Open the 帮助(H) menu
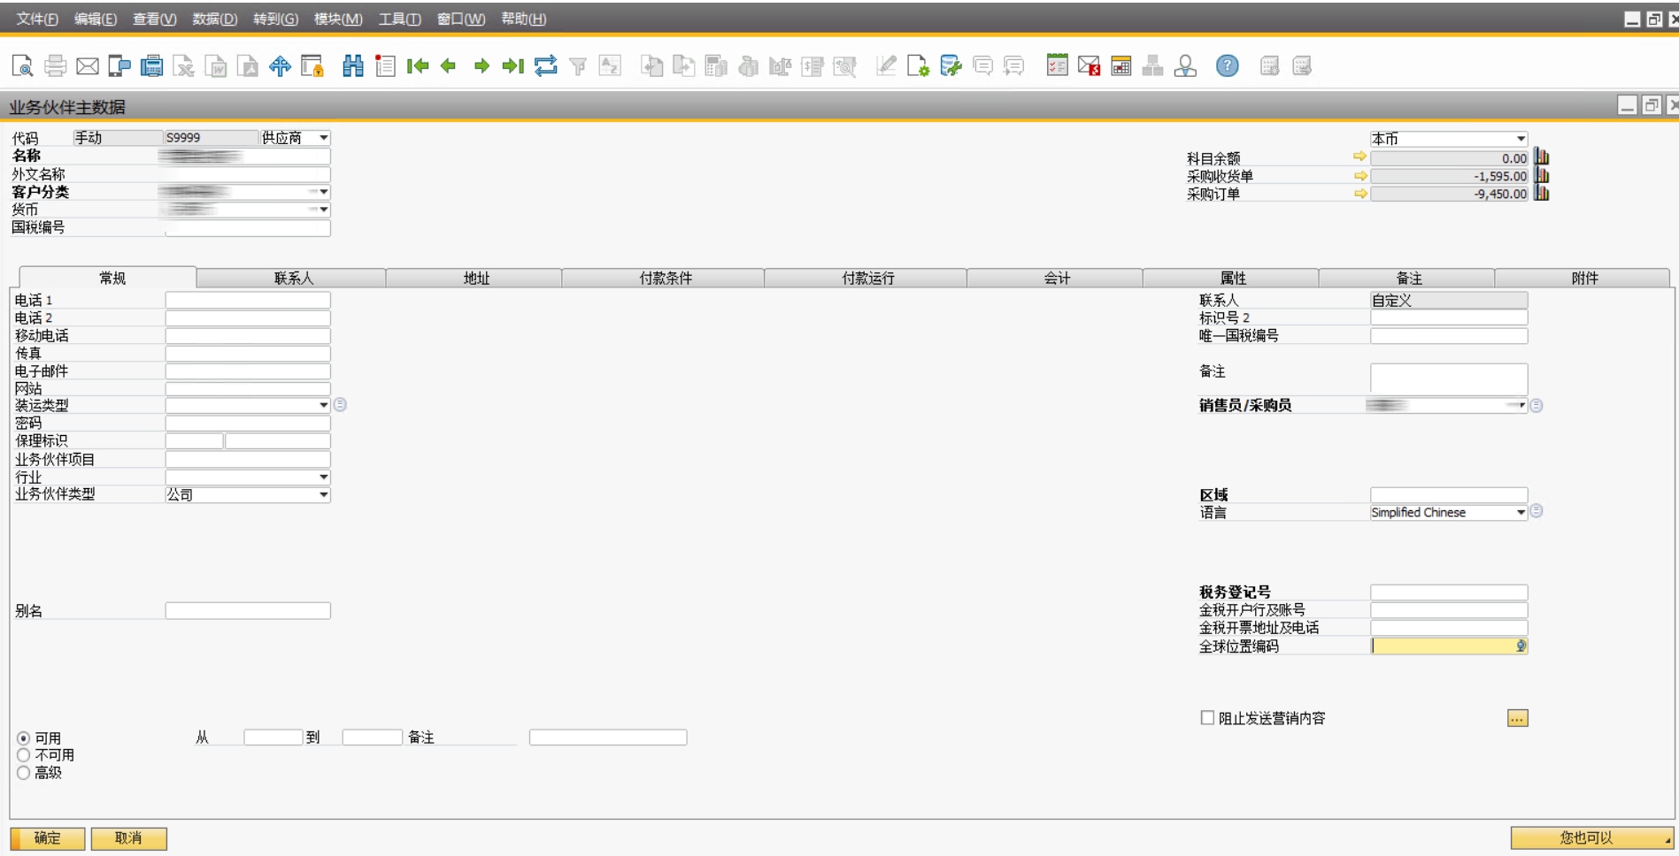The image size is (1679, 856). [x=524, y=19]
